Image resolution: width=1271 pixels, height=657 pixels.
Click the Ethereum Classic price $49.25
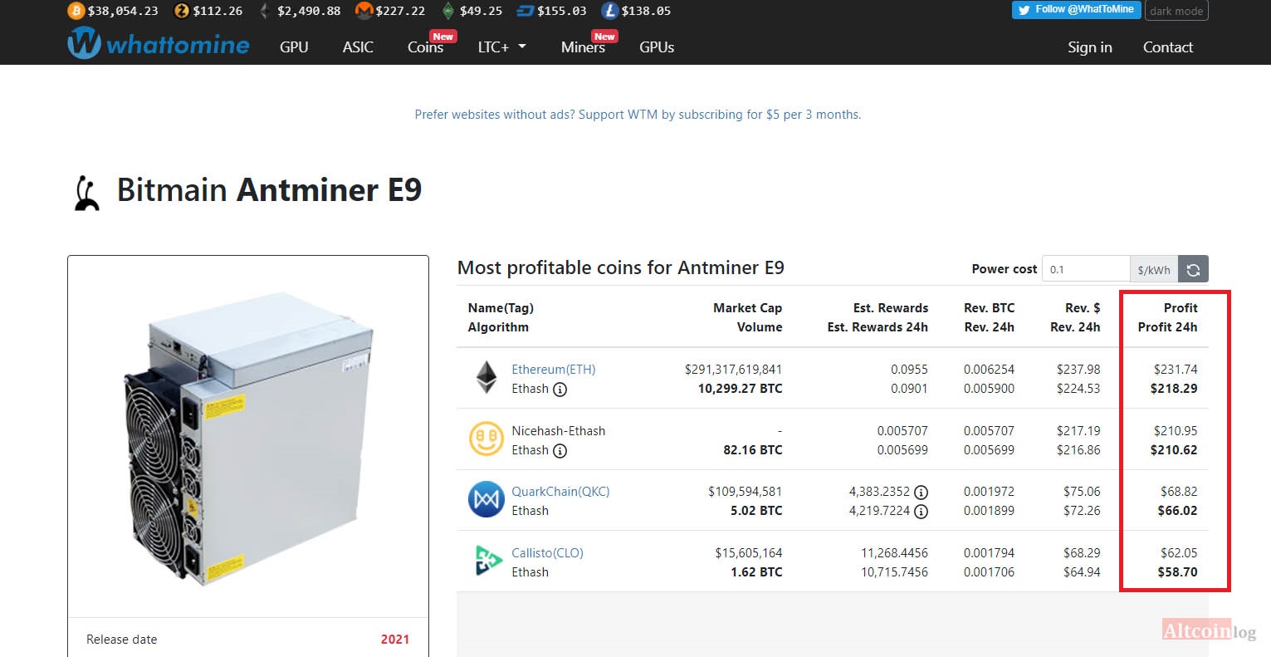click(482, 11)
